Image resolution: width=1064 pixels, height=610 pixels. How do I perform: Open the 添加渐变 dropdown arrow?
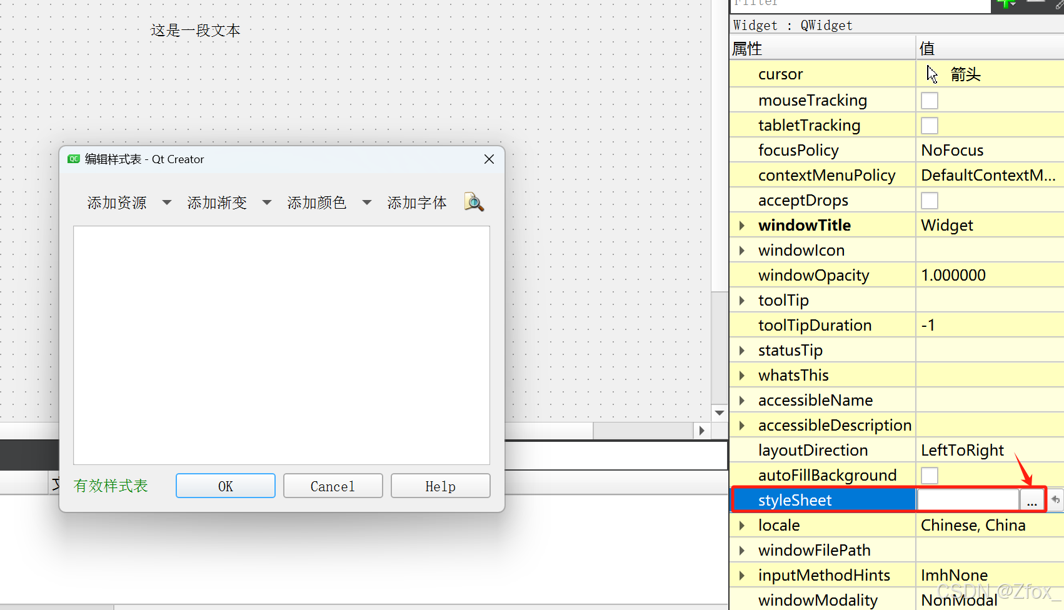[x=267, y=202]
